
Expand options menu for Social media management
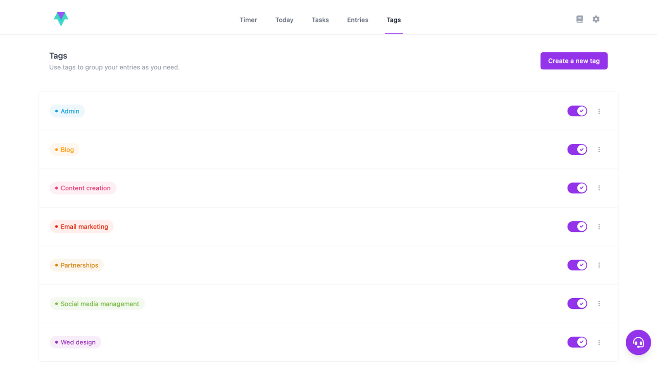599,304
